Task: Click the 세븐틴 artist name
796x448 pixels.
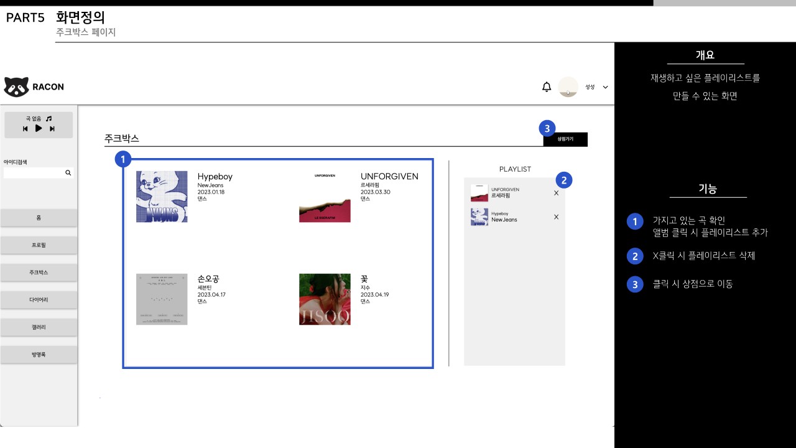Action: click(205, 288)
